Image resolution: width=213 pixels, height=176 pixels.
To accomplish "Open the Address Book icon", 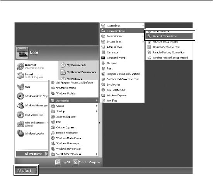I will click(x=103, y=47).
